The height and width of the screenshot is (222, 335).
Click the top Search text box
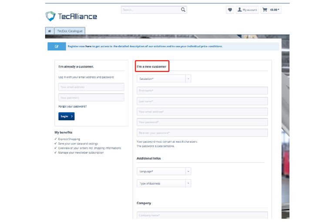click(x=150, y=10)
